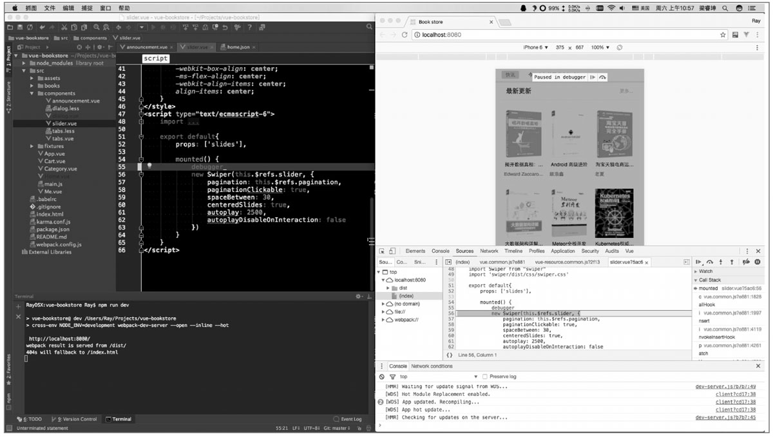Open the 窗口 menu in the menu bar
Screen dimensions: 773x437
click(106, 8)
